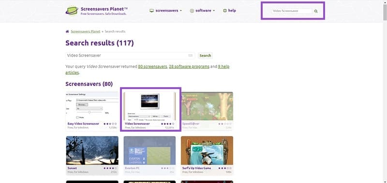
Task: Click the help lifebuoy icon
Action: pyautogui.click(x=225, y=11)
